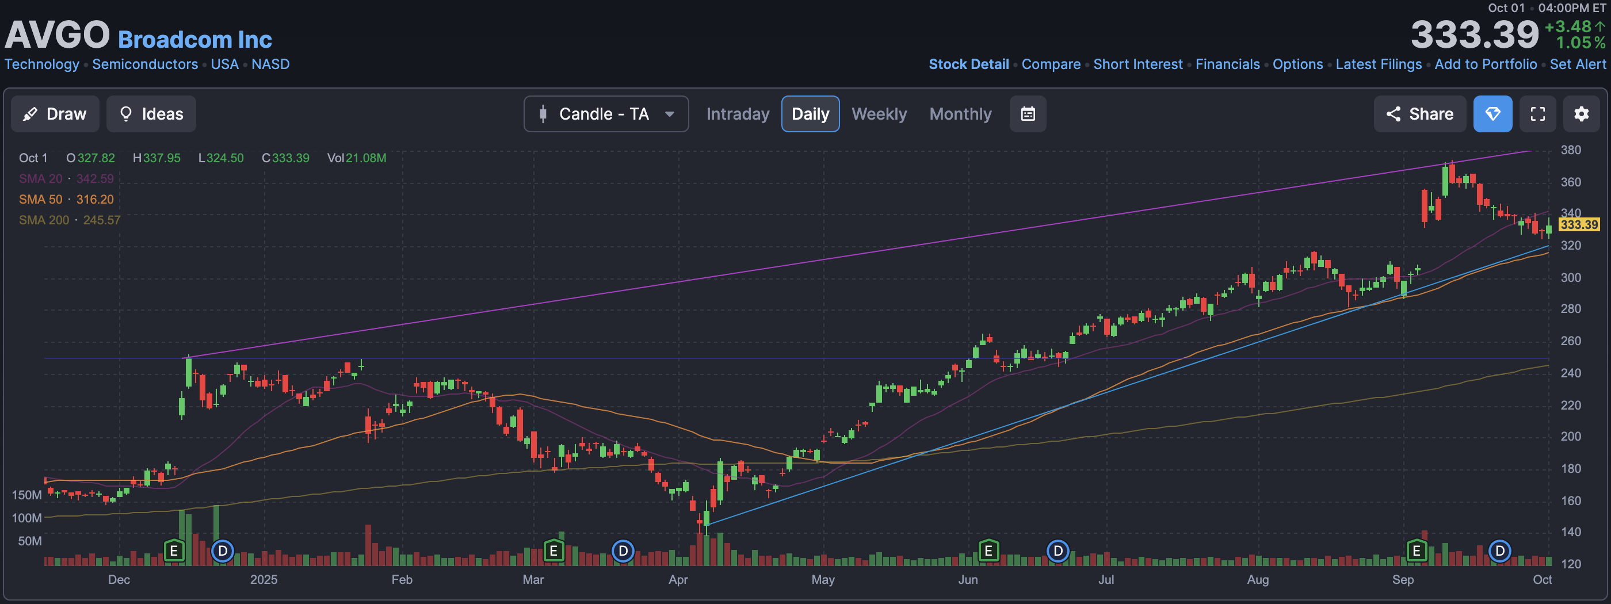
Task: Click the share icon in Share button
Action: pyautogui.click(x=1393, y=114)
